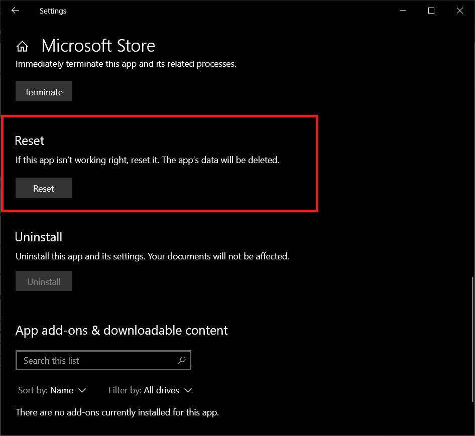Click the greyed-out Uninstall button

[x=44, y=281]
